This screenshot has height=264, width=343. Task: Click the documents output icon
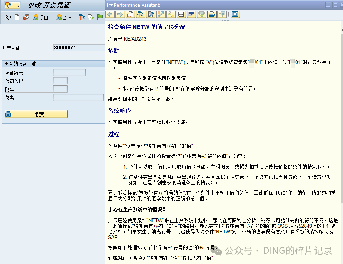[91, 17]
